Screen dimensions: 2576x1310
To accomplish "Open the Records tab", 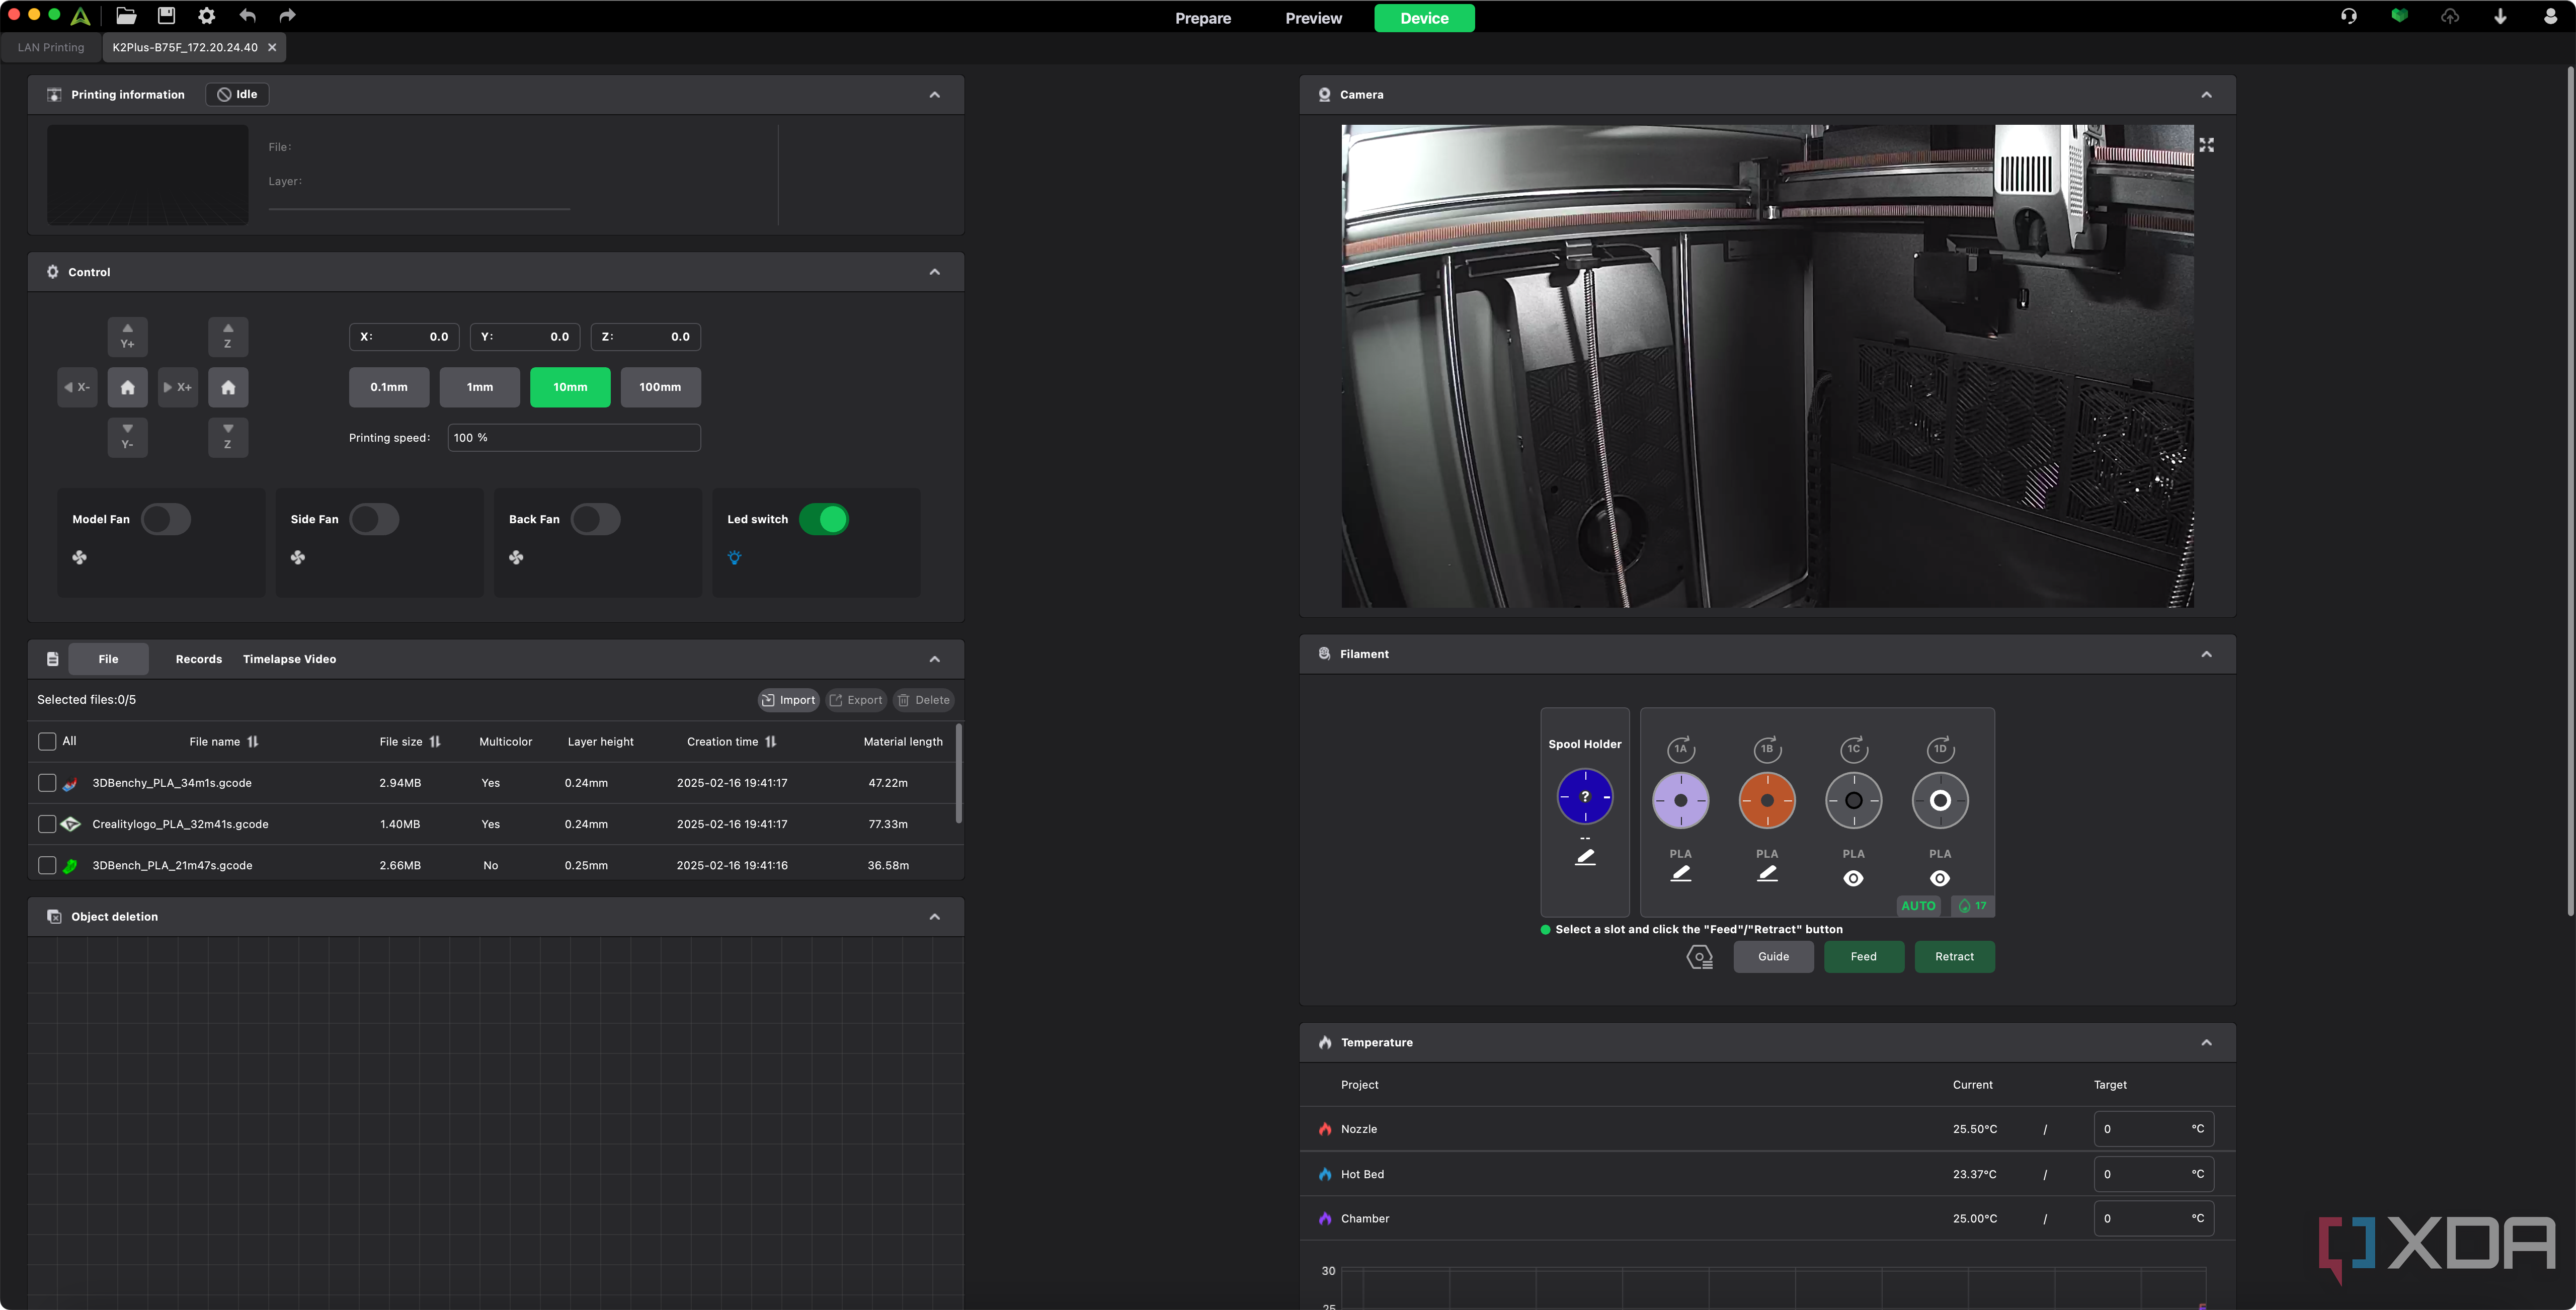I will [x=199, y=659].
